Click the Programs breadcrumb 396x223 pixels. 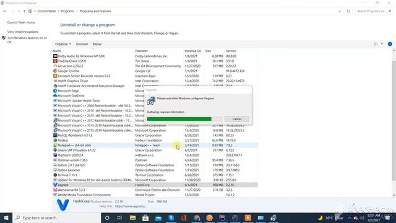67,11
